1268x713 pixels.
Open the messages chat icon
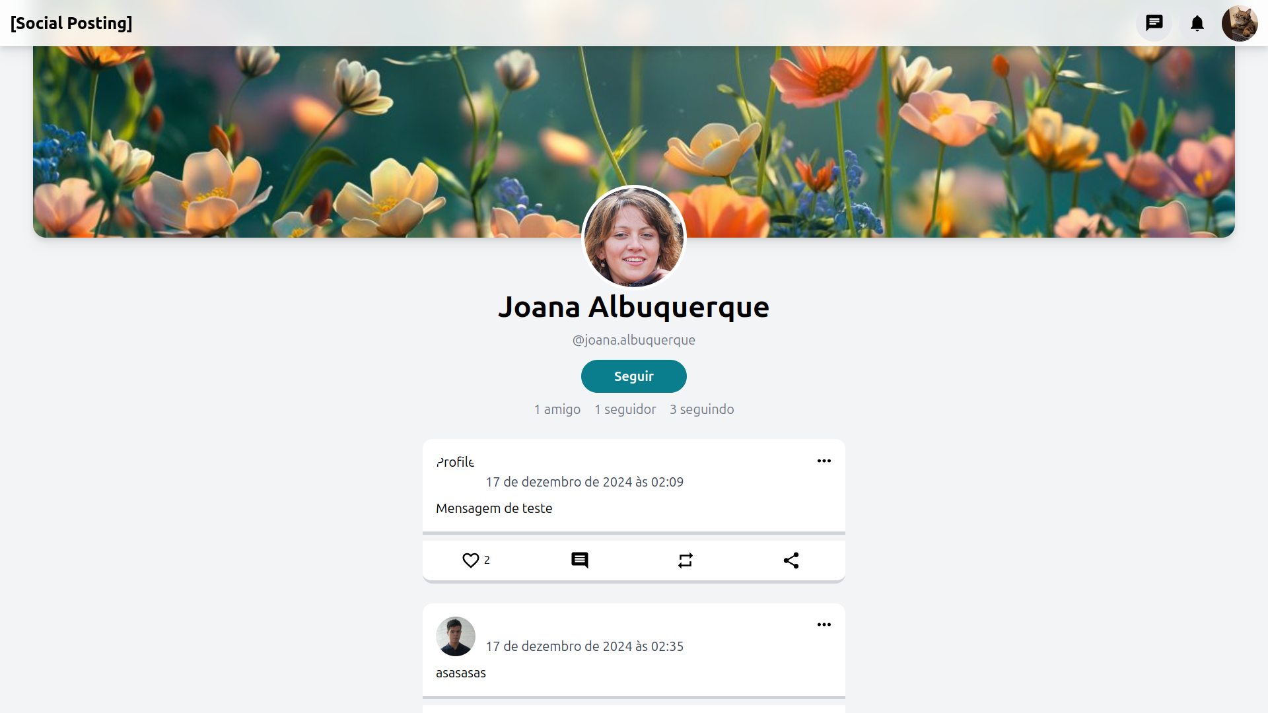click(x=1154, y=24)
